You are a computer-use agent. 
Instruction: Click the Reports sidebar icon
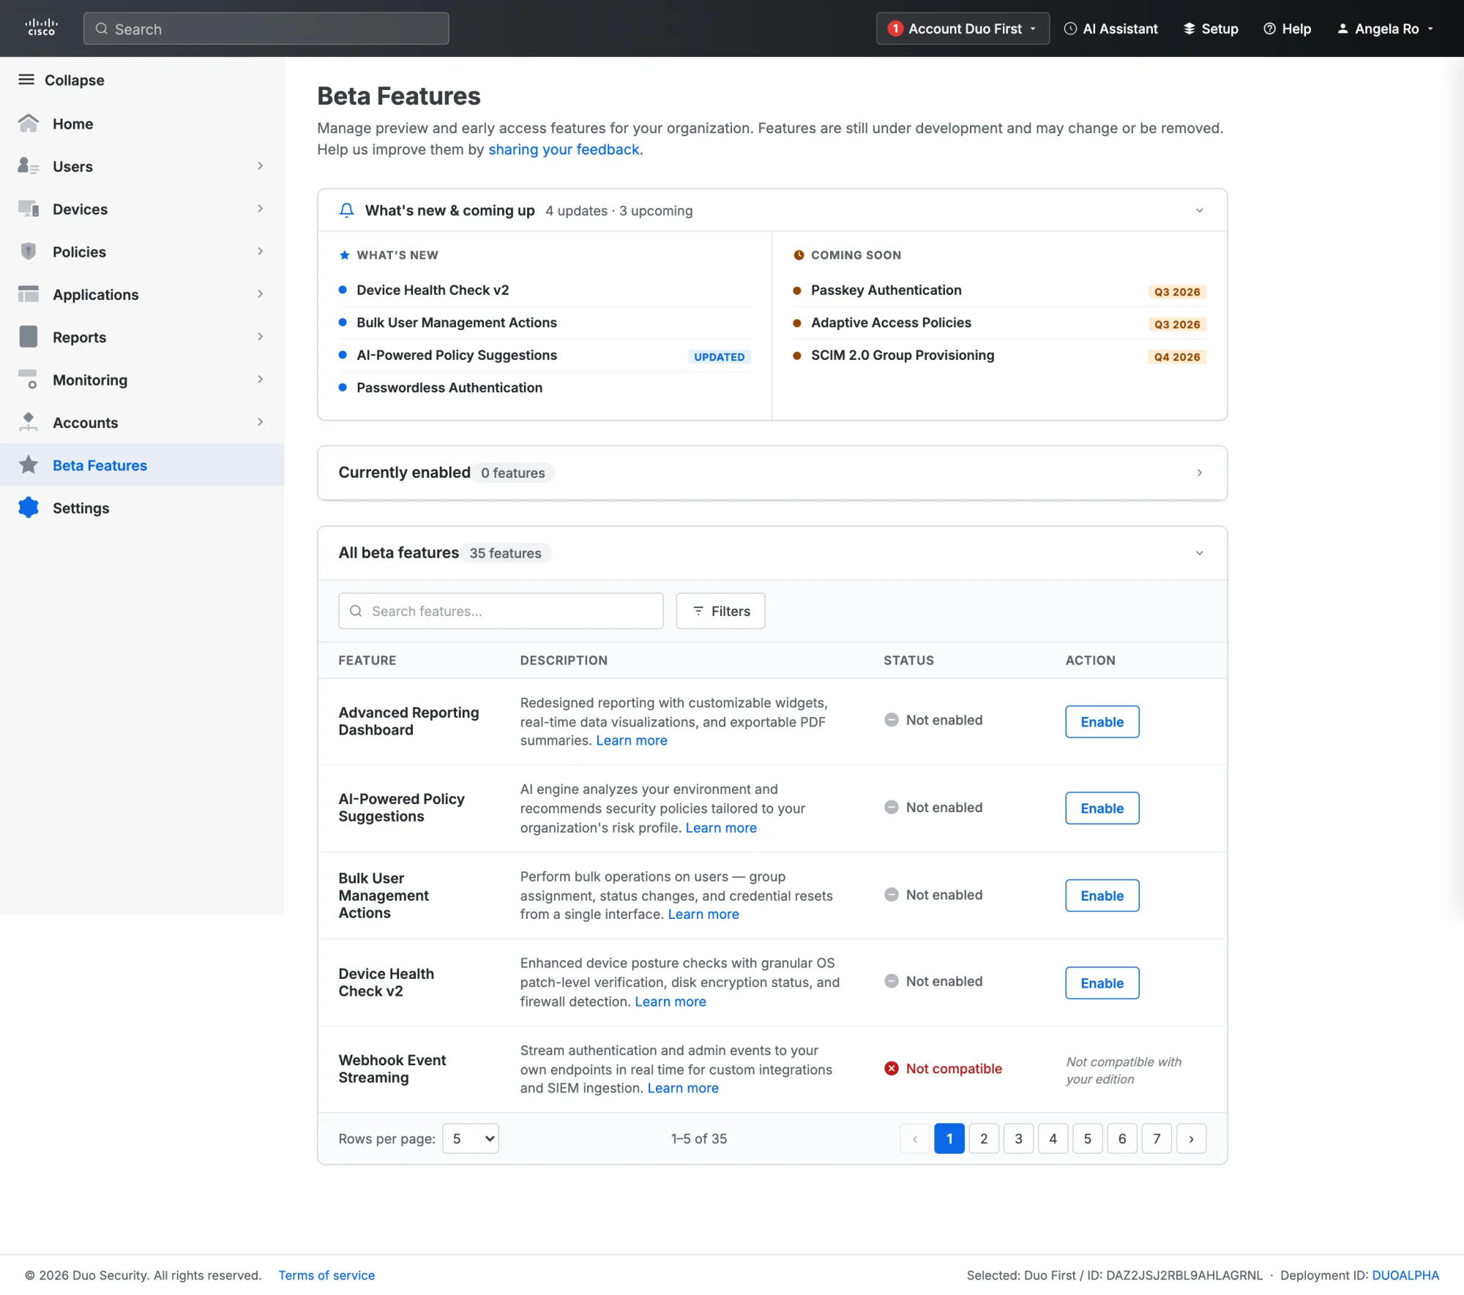pos(29,337)
